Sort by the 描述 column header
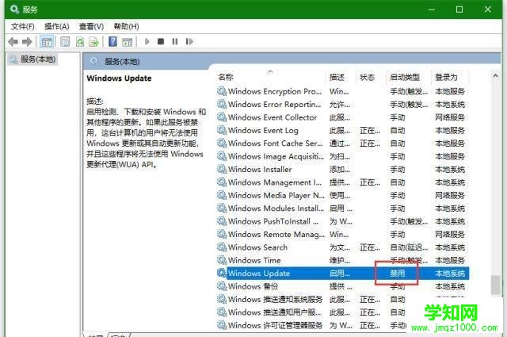The height and width of the screenshot is (337, 507). (337, 77)
